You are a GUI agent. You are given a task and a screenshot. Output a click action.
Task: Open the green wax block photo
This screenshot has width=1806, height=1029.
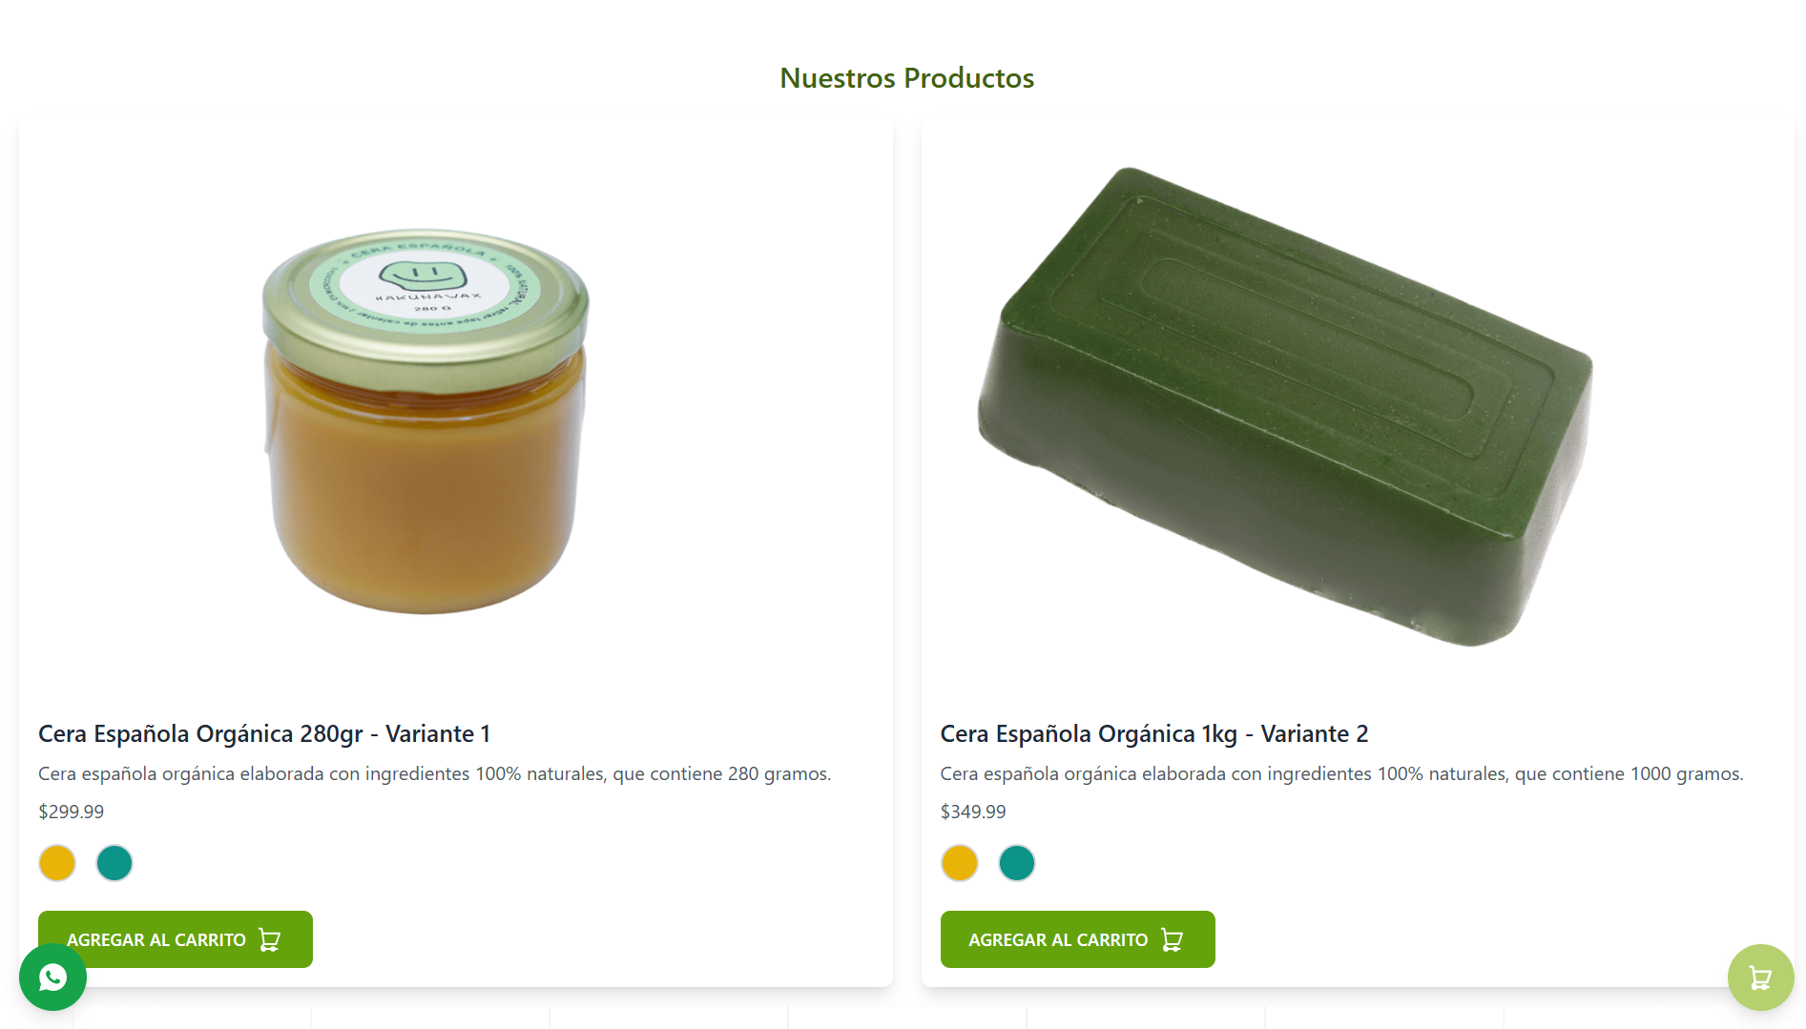click(x=1285, y=407)
